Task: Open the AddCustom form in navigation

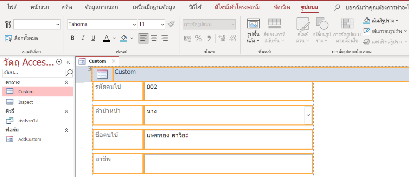Action: pyautogui.click(x=30, y=139)
